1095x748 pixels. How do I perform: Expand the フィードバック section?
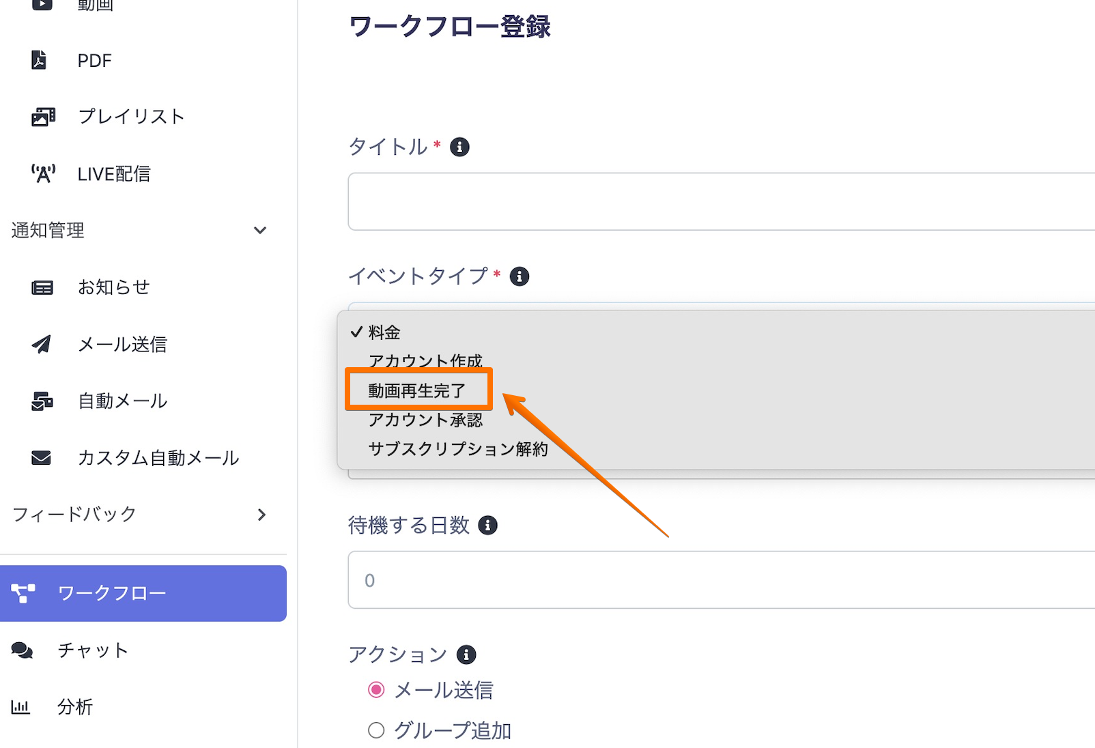[261, 515]
